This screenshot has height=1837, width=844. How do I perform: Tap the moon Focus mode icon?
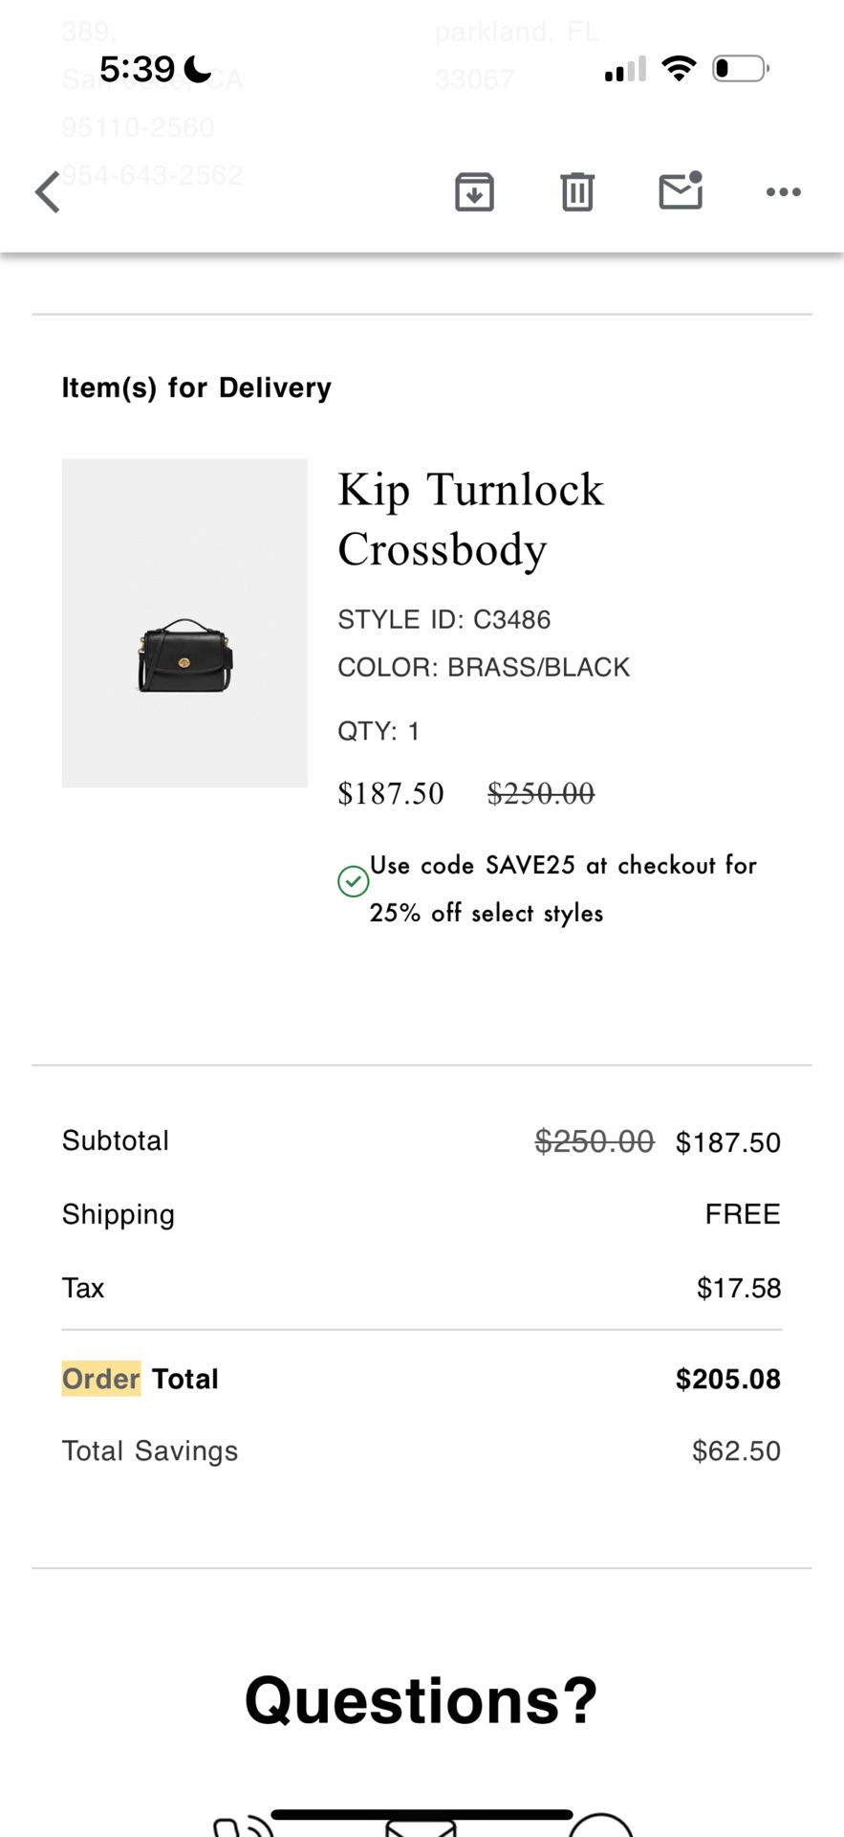pyautogui.click(x=197, y=69)
